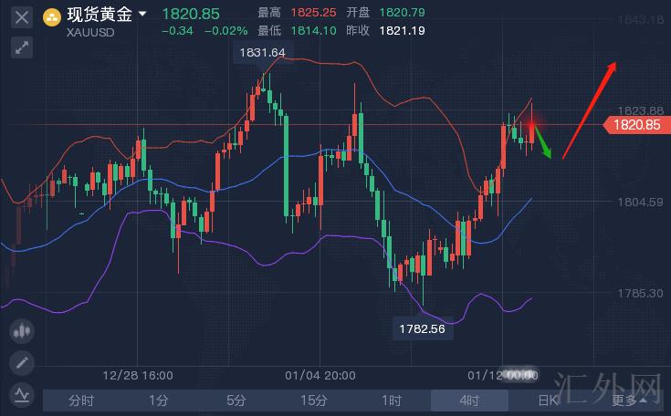Close the chart with the X icon

point(22,16)
